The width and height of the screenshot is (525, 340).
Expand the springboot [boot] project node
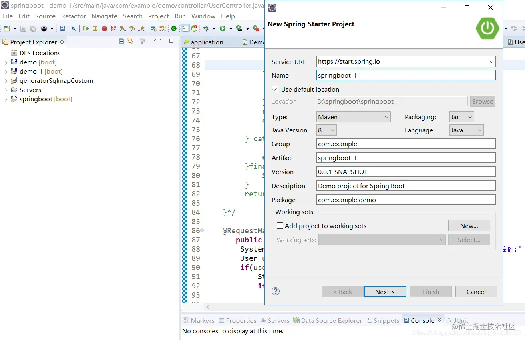click(x=6, y=99)
